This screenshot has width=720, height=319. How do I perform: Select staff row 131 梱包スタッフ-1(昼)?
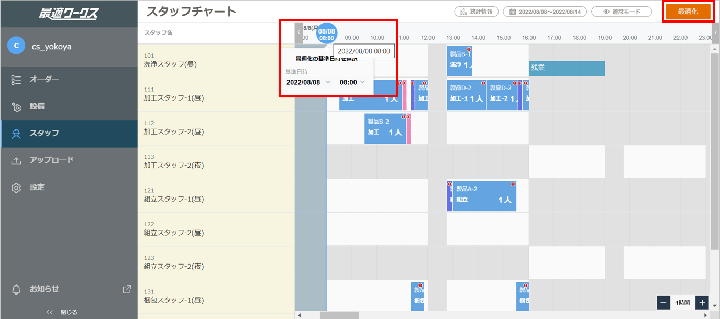click(216, 296)
